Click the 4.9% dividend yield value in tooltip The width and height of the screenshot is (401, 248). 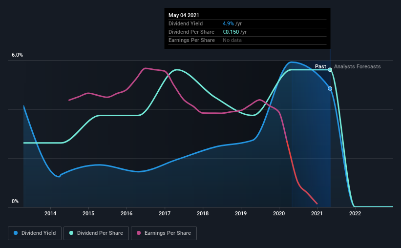click(x=228, y=23)
